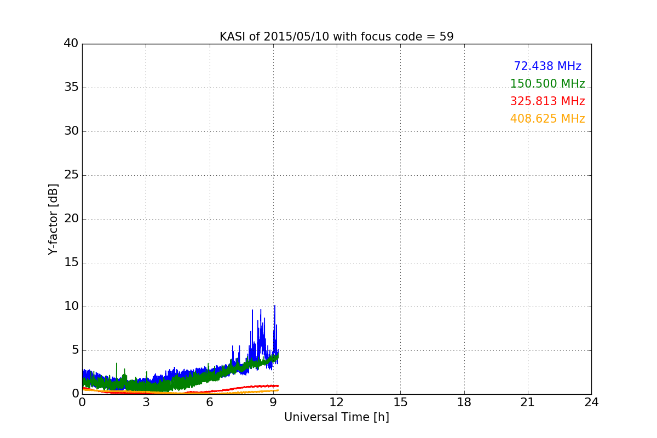Click the red 325.813 MHz legend label

547,101
